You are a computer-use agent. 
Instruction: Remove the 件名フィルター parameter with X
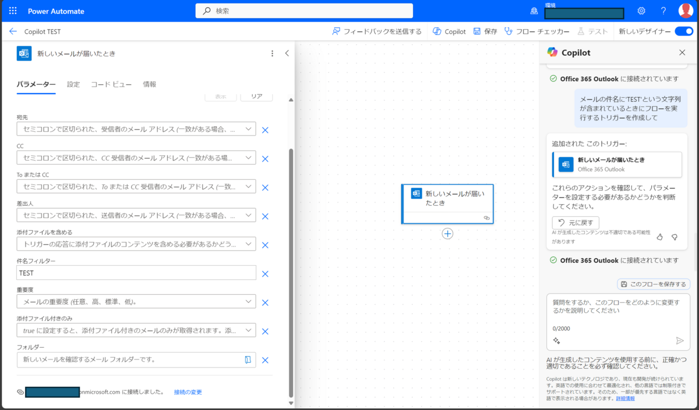(x=265, y=274)
